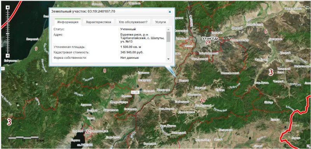Image resolution: width=311 pixels, height=149 pixels.
Task: Click the 1 500.00 кв. м value
Action: point(131,47)
